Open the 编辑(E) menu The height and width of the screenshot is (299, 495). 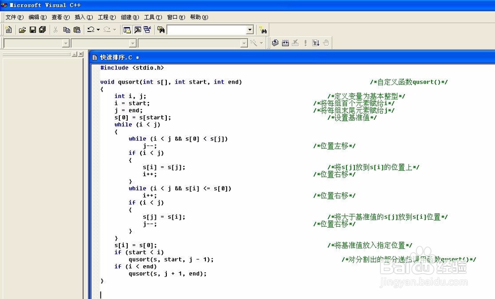(37, 17)
